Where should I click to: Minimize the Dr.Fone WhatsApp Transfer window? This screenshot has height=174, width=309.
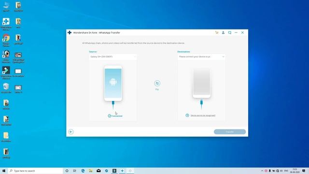pyautogui.click(x=236, y=32)
